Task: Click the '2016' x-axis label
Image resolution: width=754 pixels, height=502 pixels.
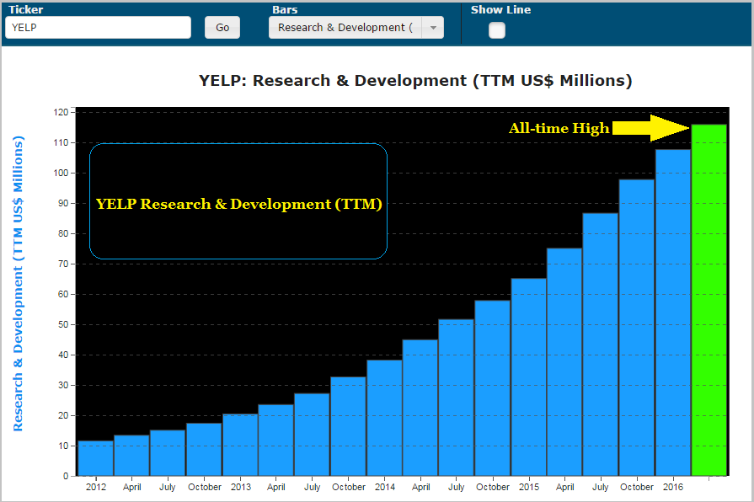Action: coord(673,487)
